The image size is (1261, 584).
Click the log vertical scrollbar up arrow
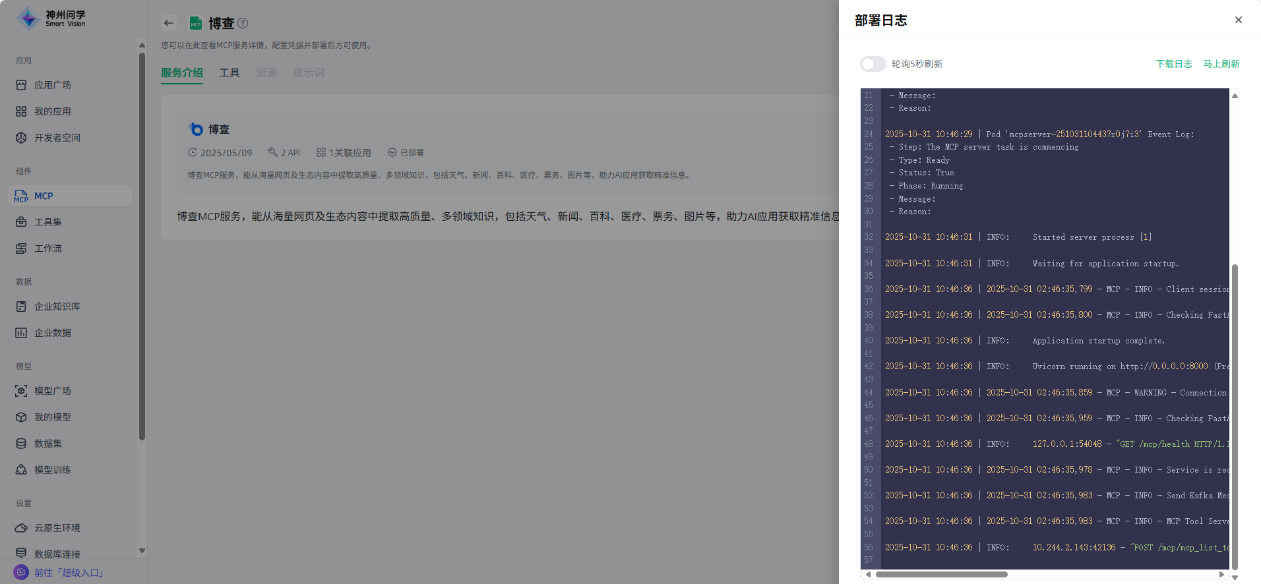click(x=1235, y=96)
